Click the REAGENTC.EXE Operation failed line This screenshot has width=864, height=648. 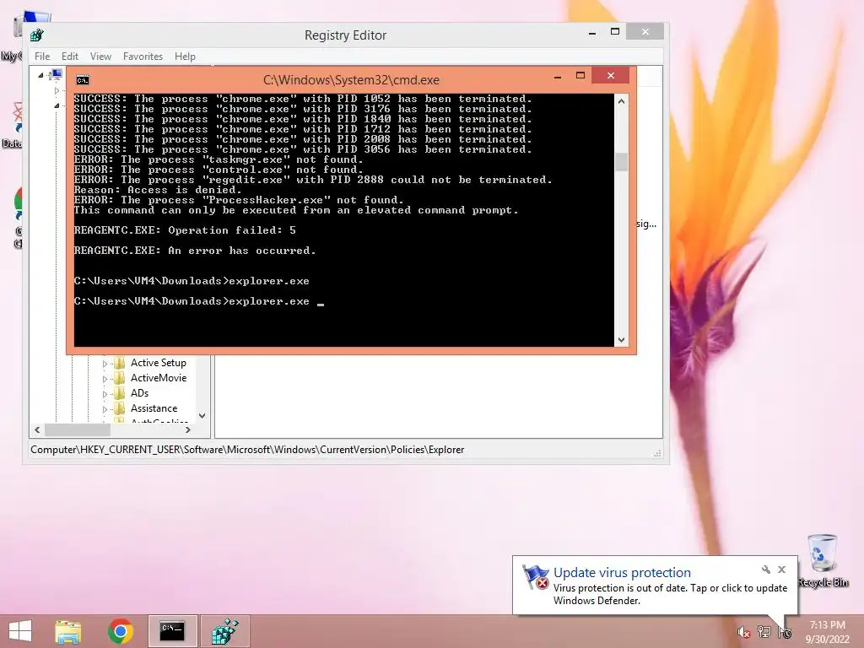(185, 230)
